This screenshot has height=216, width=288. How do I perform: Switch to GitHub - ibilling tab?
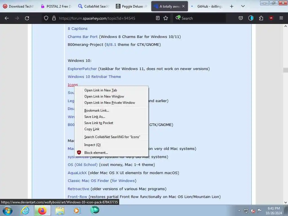207,6
